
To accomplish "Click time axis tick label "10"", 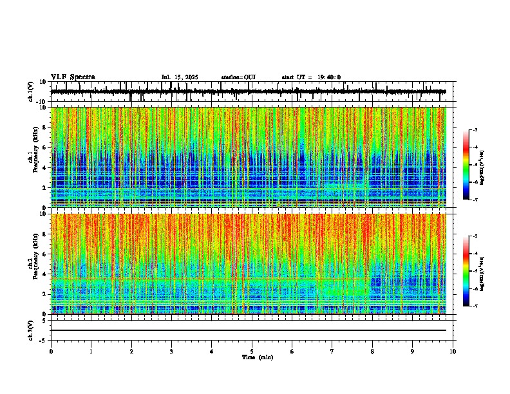I will click(453, 352).
